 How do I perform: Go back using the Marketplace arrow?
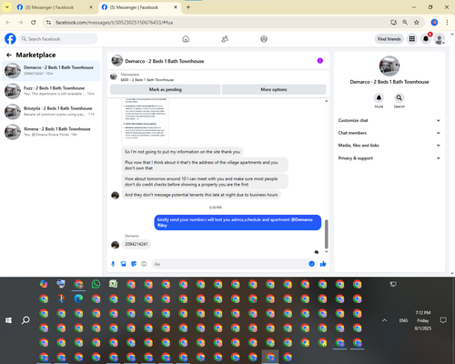tap(9, 55)
